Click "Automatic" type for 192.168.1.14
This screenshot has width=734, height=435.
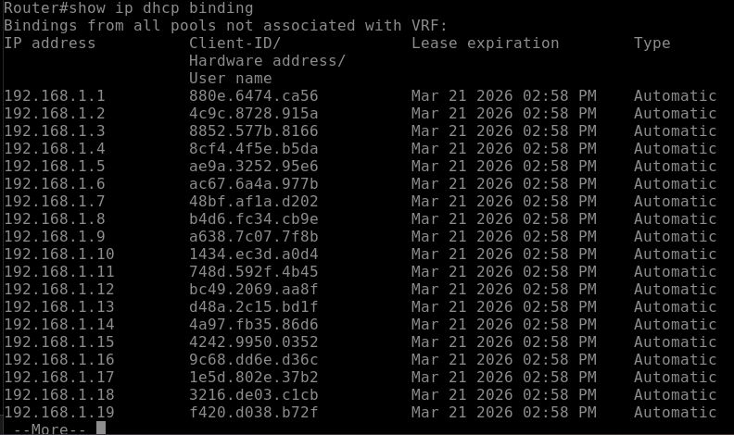click(675, 325)
